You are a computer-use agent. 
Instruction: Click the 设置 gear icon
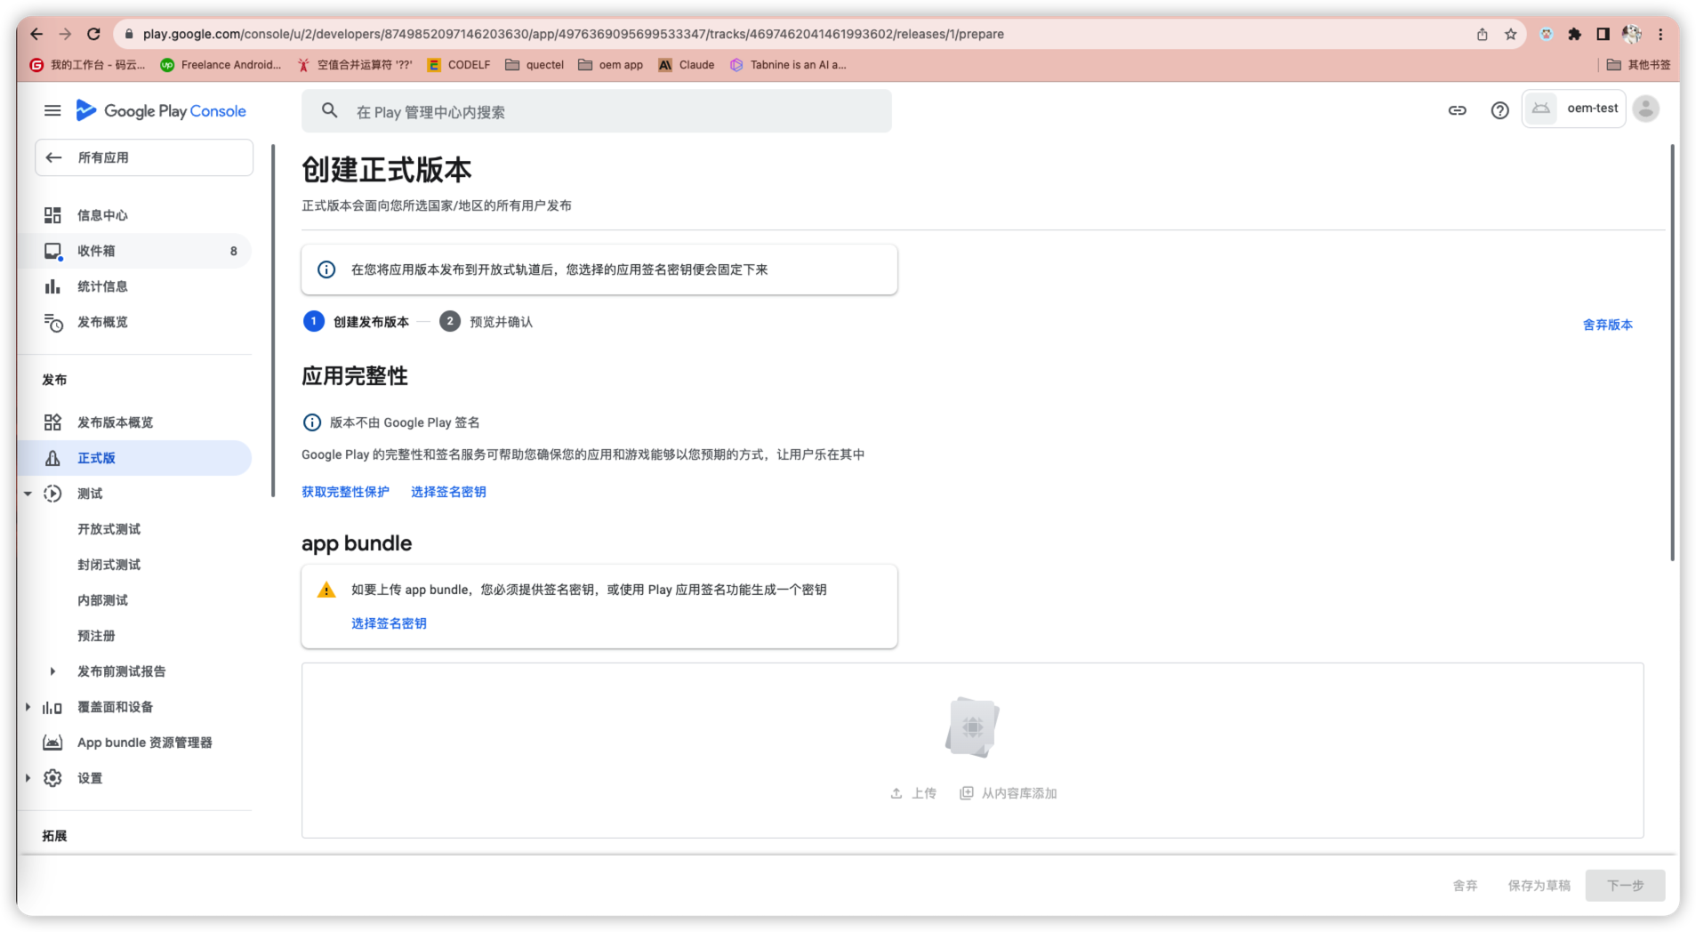click(52, 778)
